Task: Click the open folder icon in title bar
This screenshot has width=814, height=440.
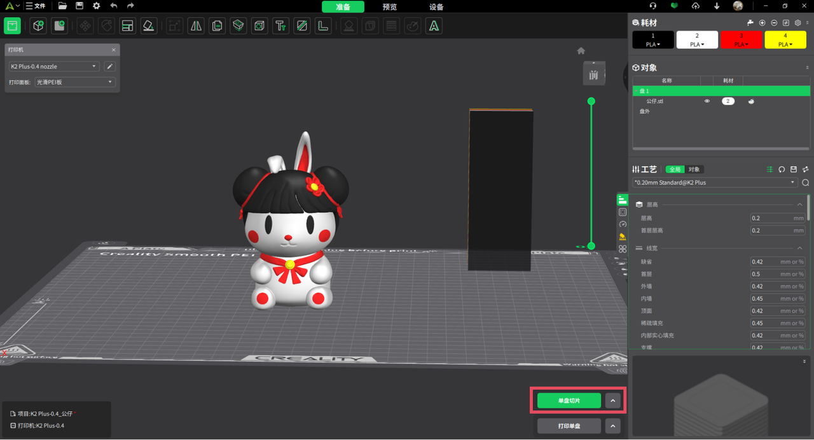Action: 62,6
